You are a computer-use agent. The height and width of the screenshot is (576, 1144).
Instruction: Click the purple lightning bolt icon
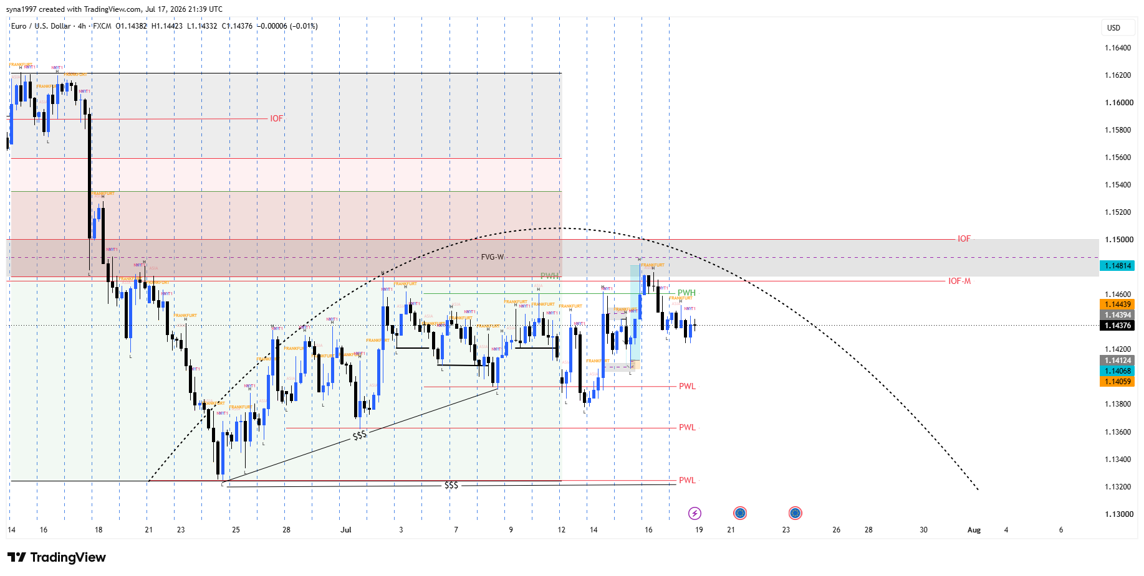pyautogui.click(x=695, y=513)
